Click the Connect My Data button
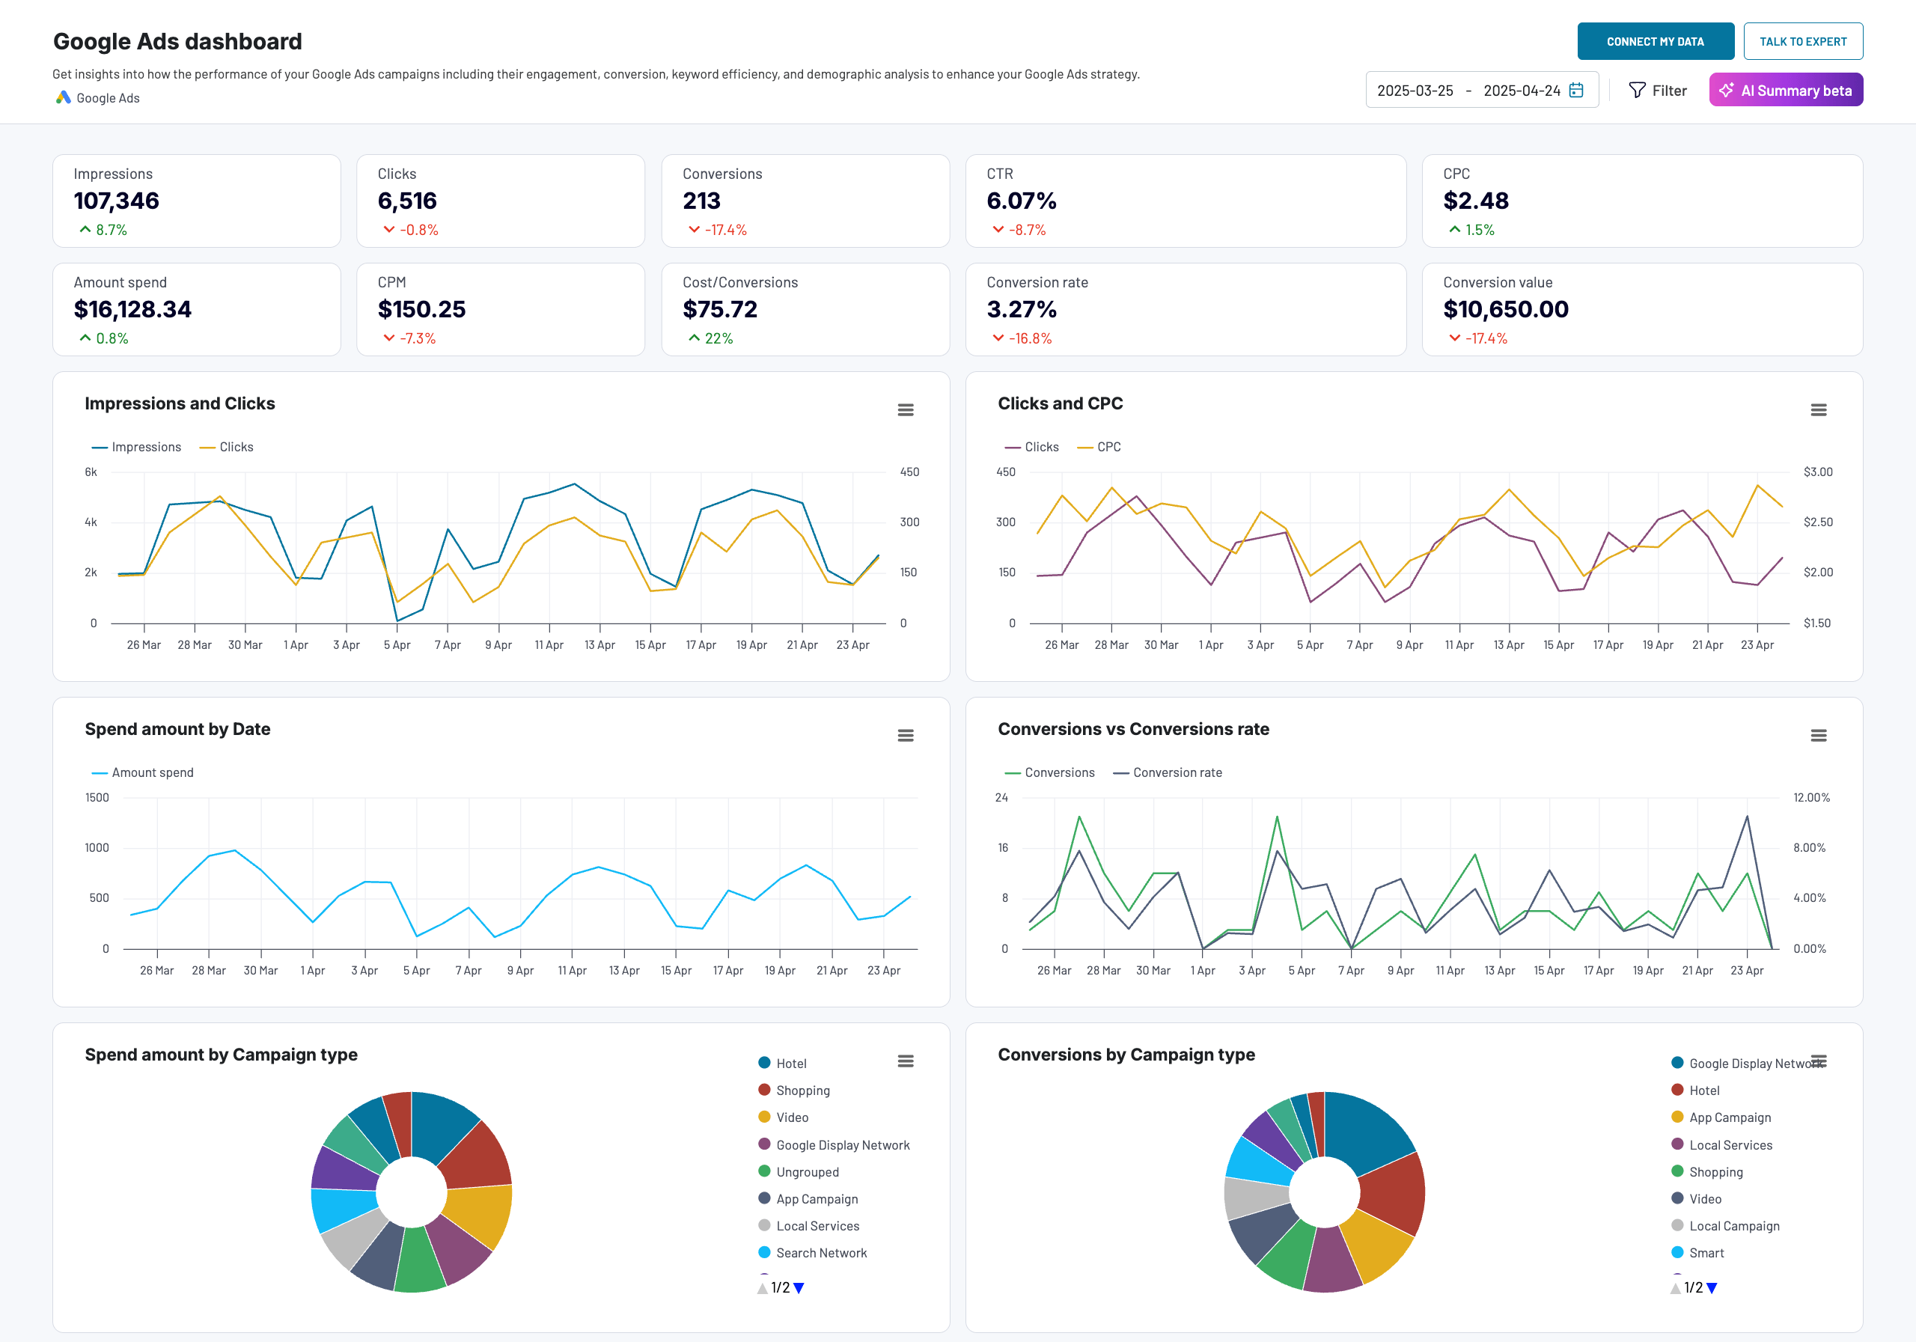 tap(1656, 42)
